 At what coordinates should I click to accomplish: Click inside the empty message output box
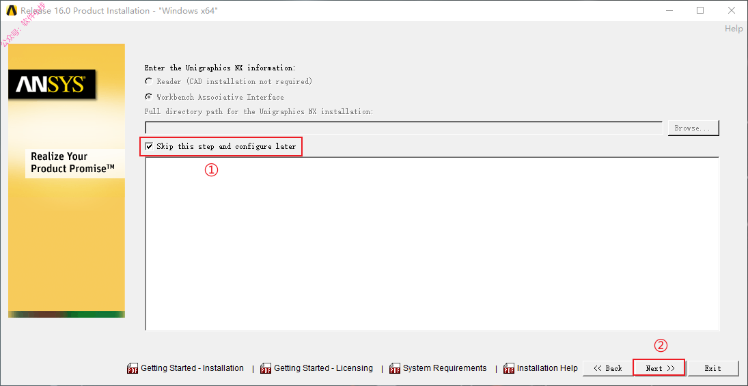point(432,243)
